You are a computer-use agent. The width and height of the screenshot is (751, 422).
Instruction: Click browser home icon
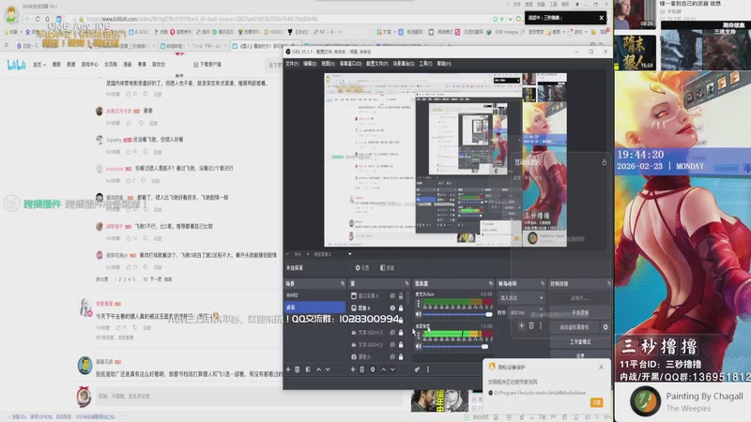pyautogui.click(x=48, y=19)
